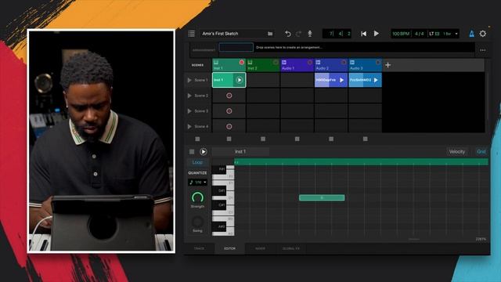Viewport: 501px width, 282px height.
Task: Play the clip in the editor
Action: pyautogui.click(x=204, y=151)
